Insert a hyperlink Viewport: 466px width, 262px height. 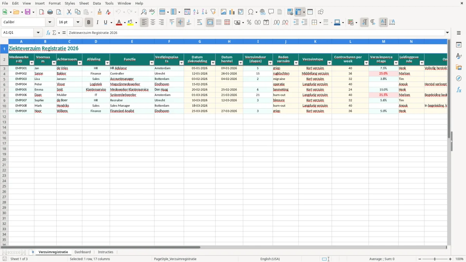263,12
